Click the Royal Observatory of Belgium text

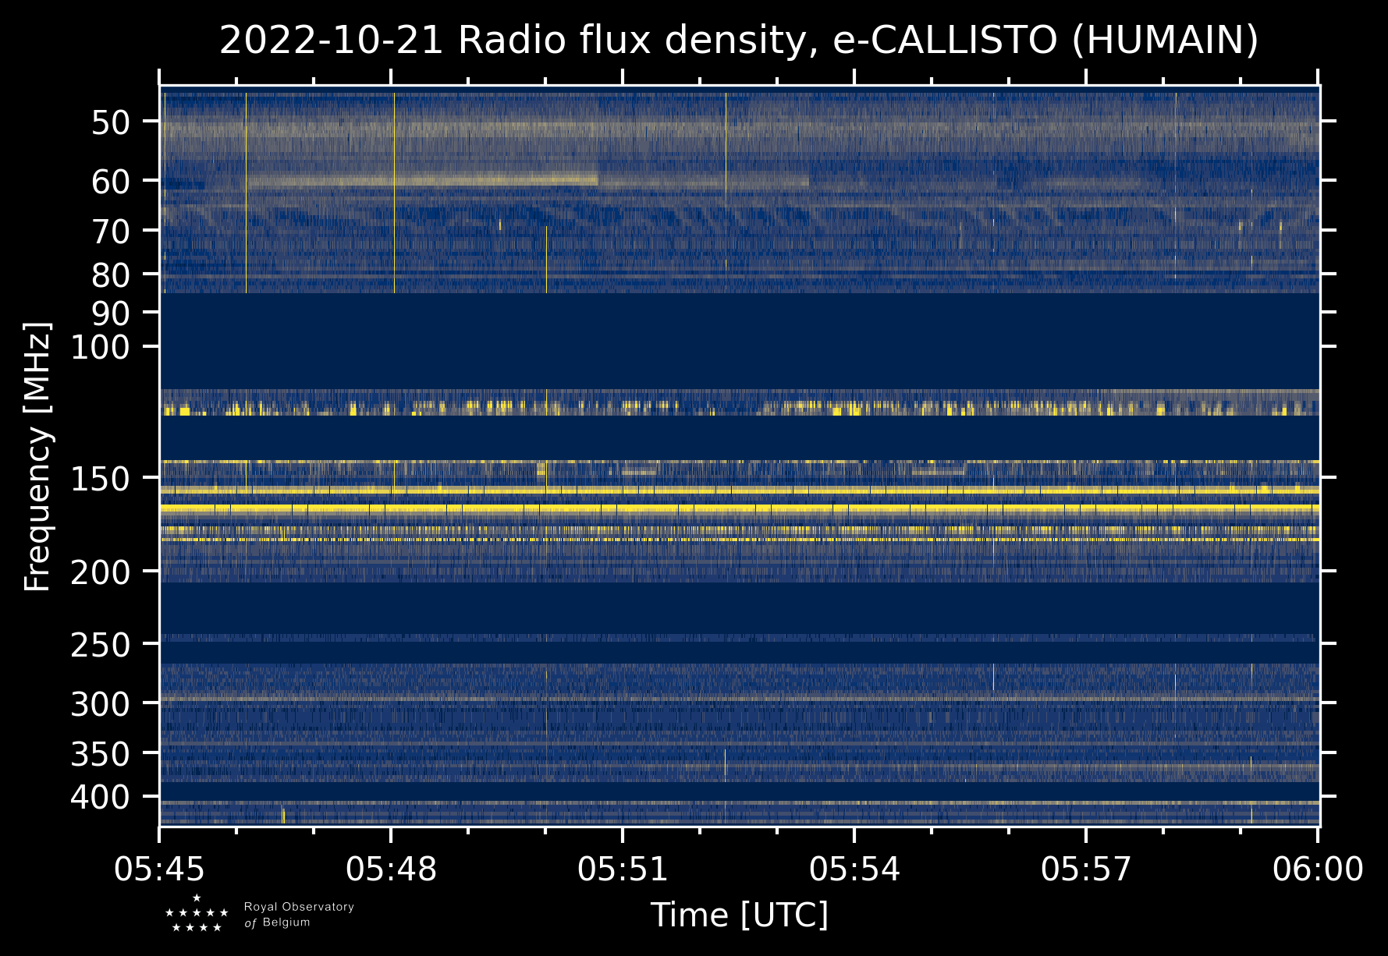pos(298,915)
